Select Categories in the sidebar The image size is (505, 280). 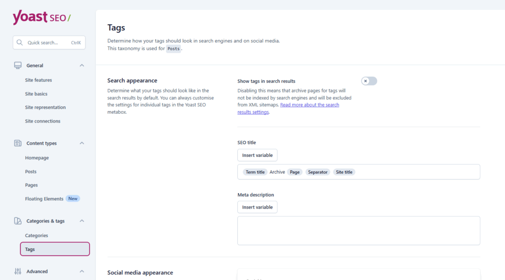[36, 236]
